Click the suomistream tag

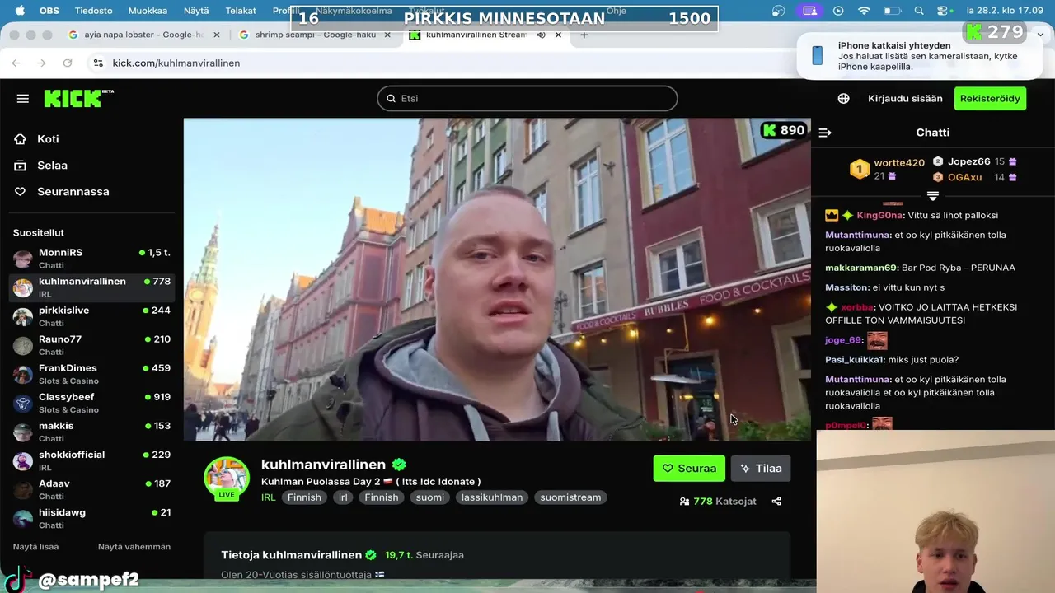pyautogui.click(x=570, y=497)
